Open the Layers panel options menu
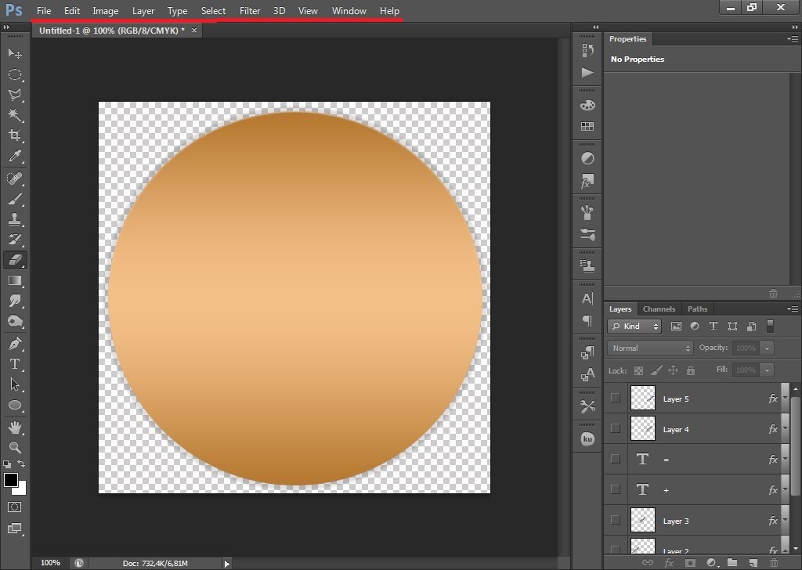Image resolution: width=802 pixels, height=570 pixels. pyautogui.click(x=793, y=308)
